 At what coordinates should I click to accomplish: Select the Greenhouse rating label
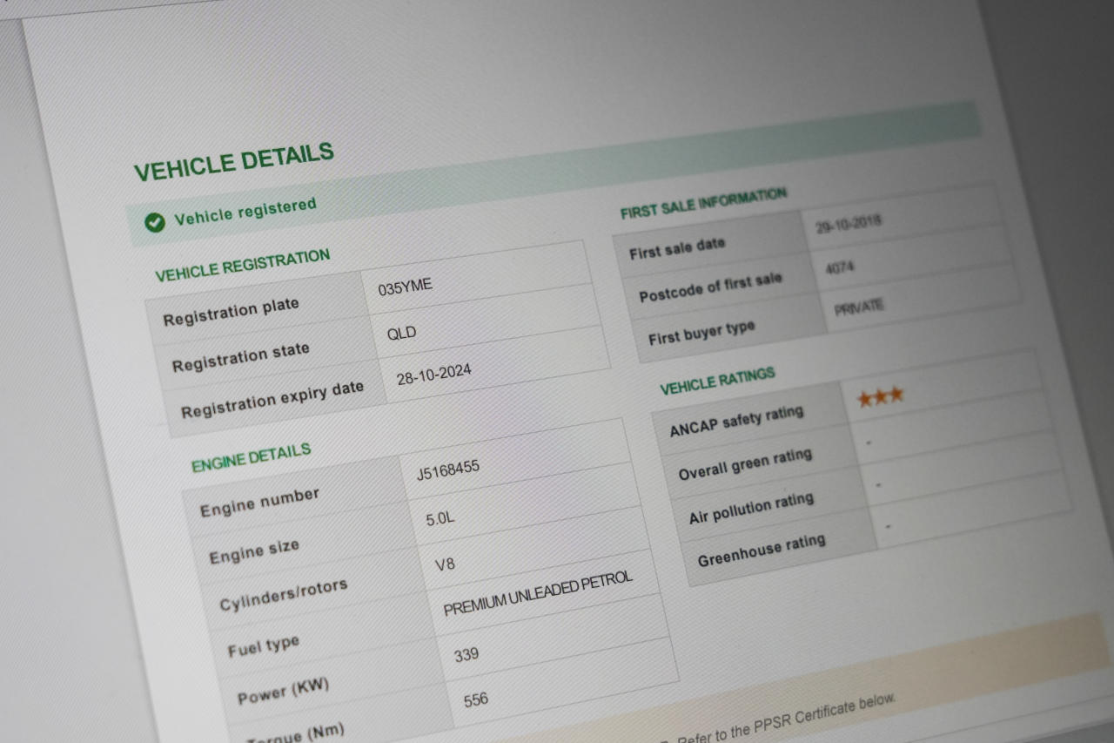762,550
